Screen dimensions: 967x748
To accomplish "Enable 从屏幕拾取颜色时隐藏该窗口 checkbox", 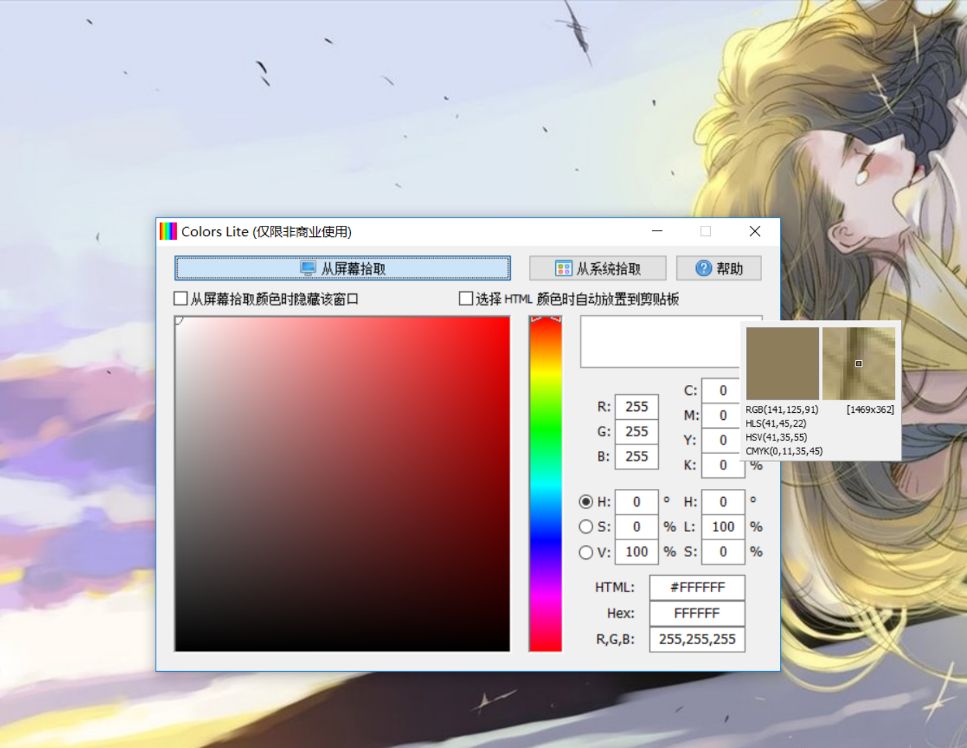I will 181,299.
